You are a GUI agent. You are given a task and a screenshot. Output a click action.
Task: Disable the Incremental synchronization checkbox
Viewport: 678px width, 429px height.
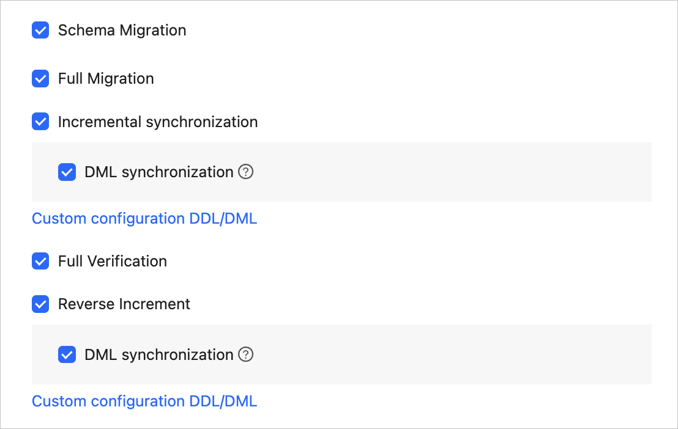click(40, 122)
